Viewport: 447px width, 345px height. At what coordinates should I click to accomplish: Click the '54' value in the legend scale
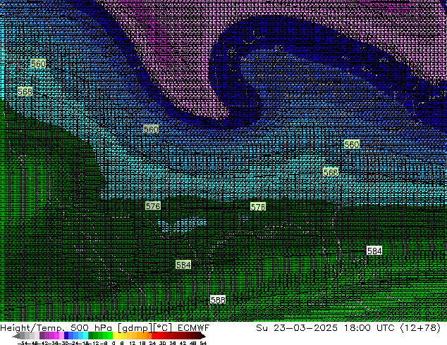(x=203, y=343)
